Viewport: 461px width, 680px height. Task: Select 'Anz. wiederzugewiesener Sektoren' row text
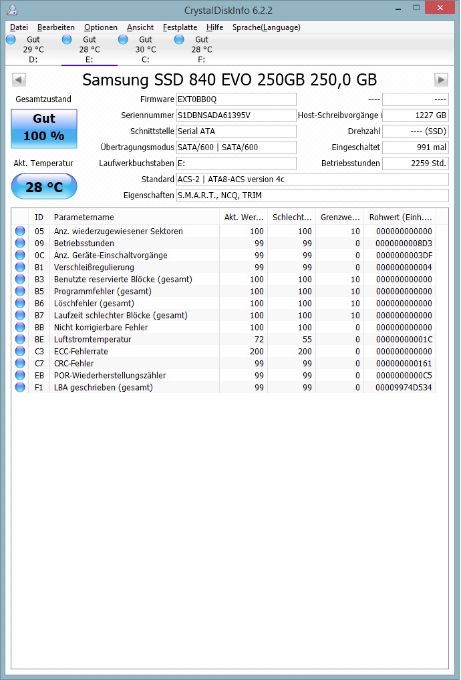[x=118, y=231]
